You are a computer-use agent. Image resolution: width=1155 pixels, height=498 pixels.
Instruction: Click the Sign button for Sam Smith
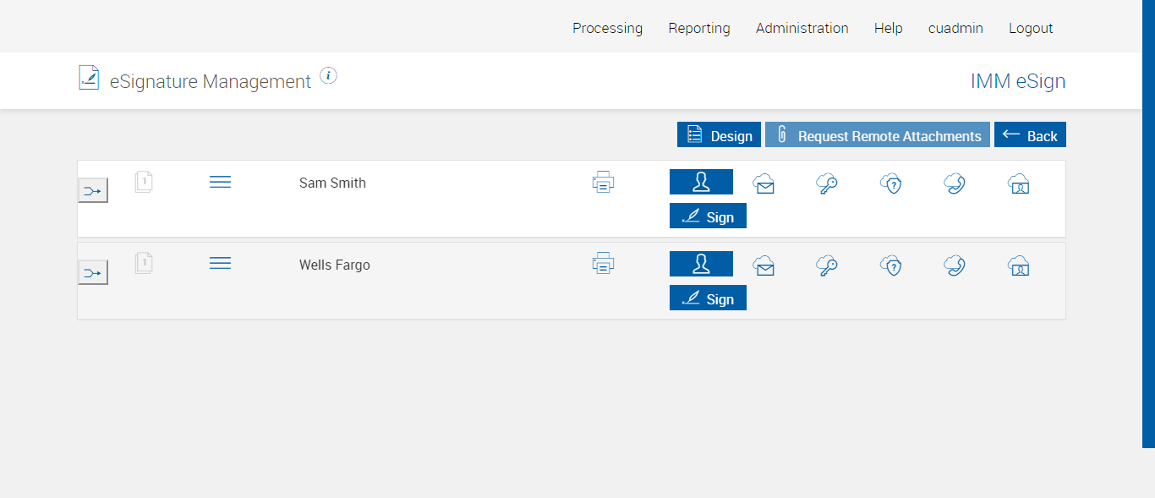(708, 216)
